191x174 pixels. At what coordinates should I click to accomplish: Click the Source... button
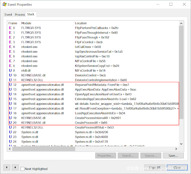pyautogui.click(x=151, y=155)
